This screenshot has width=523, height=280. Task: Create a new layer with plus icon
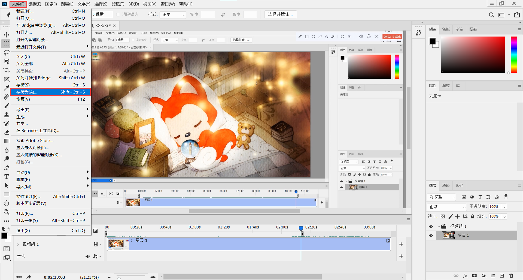click(x=502, y=276)
